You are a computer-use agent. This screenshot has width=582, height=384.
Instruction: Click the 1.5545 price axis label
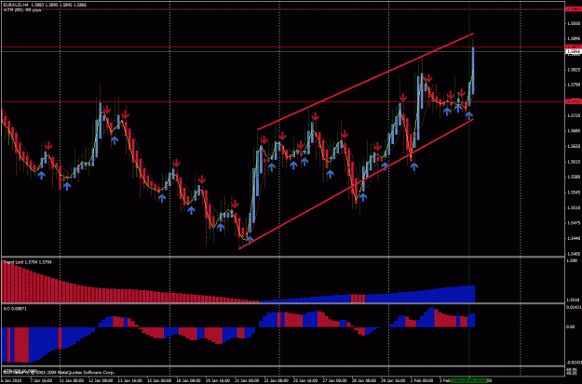click(574, 192)
